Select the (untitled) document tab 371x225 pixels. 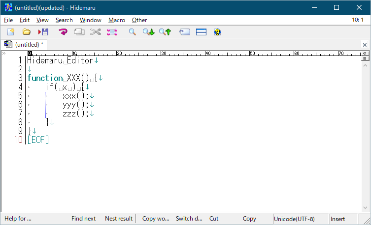tap(24, 45)
